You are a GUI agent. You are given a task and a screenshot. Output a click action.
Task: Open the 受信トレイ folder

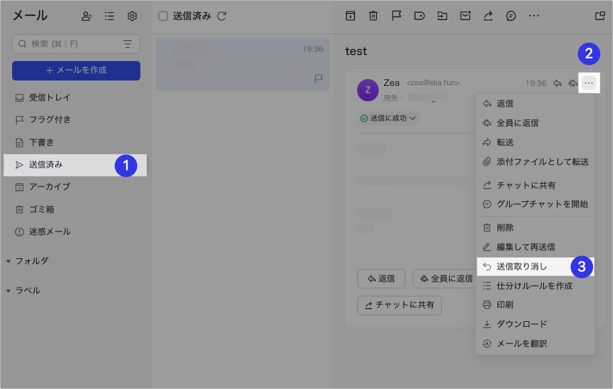(49, 98)
